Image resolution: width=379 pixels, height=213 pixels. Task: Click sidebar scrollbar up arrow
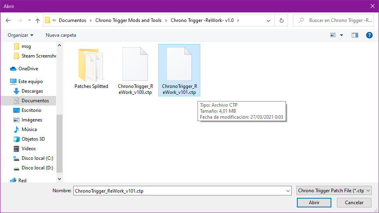[x=59, y=45]
